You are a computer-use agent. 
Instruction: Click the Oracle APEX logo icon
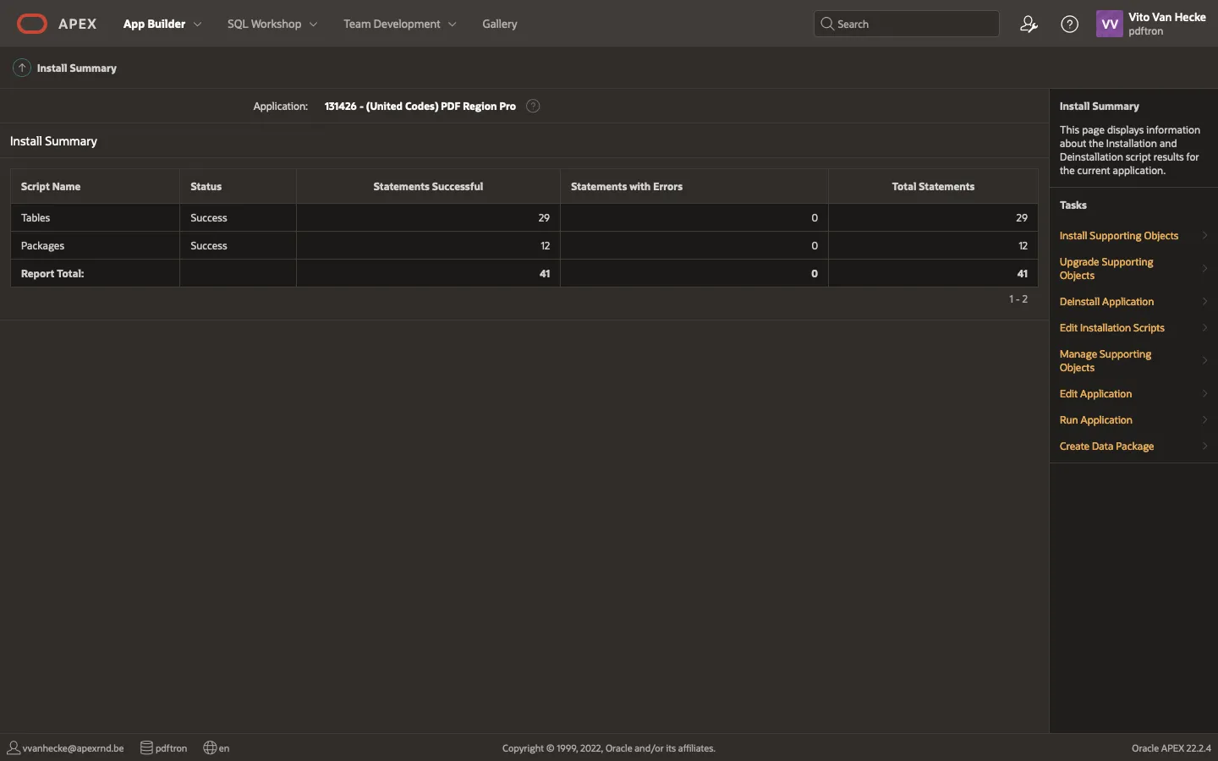(x=32, y=24)
